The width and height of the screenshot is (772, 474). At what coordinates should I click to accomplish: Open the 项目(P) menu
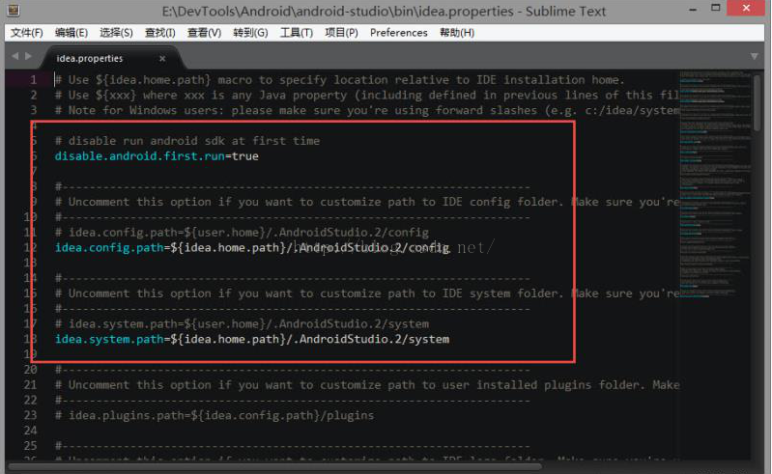(342, 33)
